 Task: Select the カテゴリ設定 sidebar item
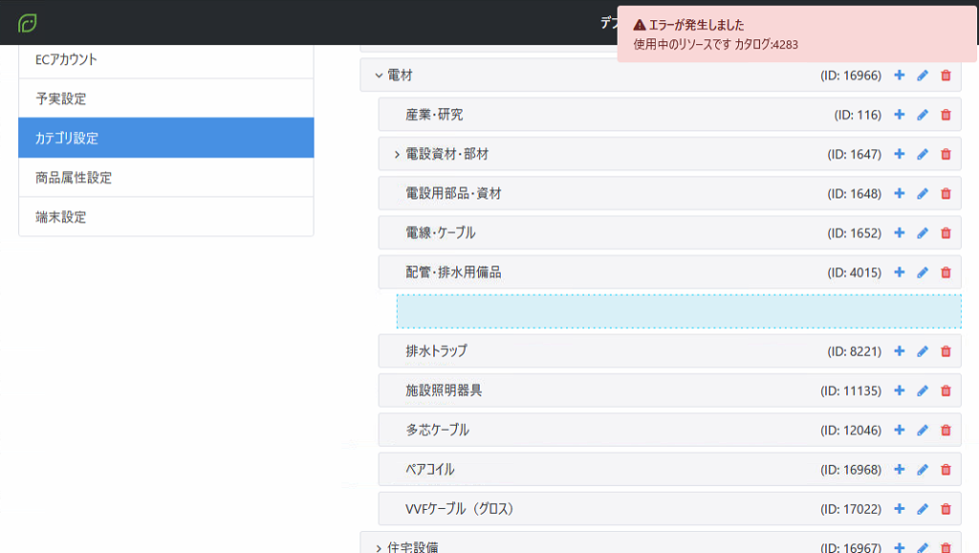(x=166, y=138)
